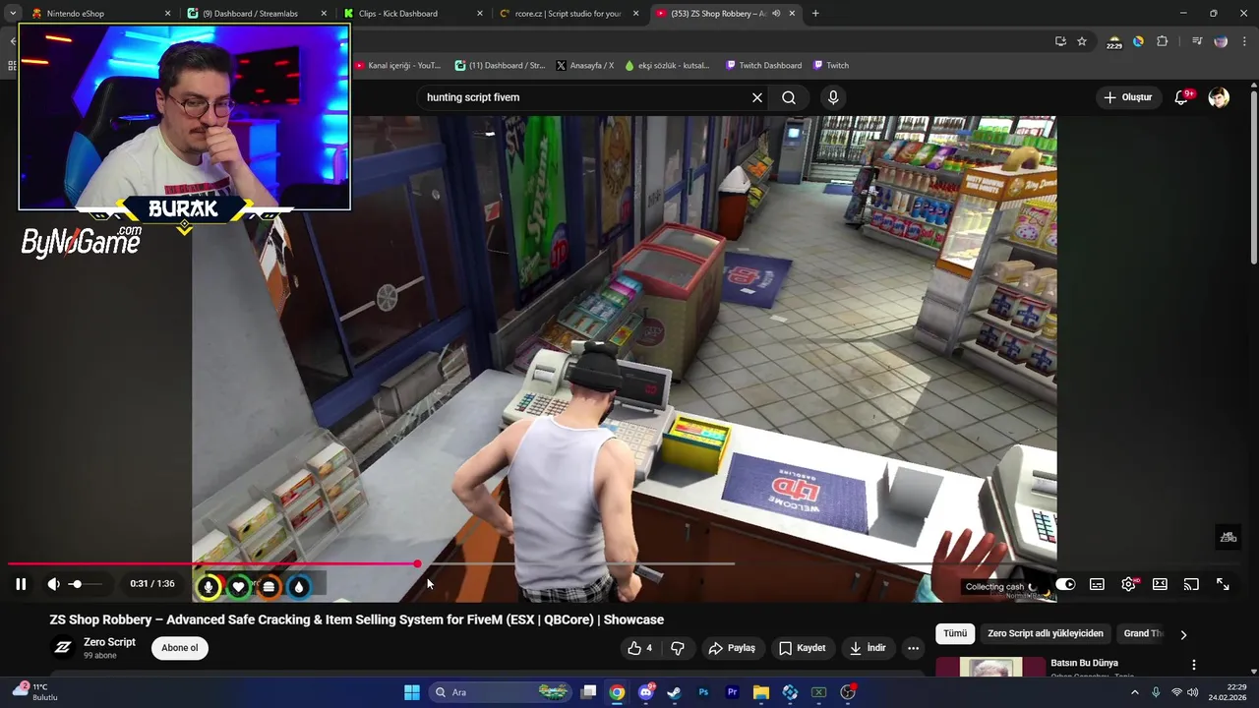1259x708 pixels.
Task: Open Steam from the taskbar
Action: [x=674, y=692]
